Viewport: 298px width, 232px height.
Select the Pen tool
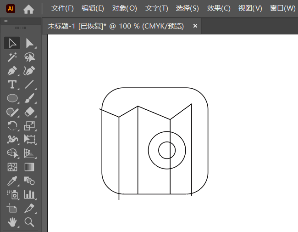(12, 71)
